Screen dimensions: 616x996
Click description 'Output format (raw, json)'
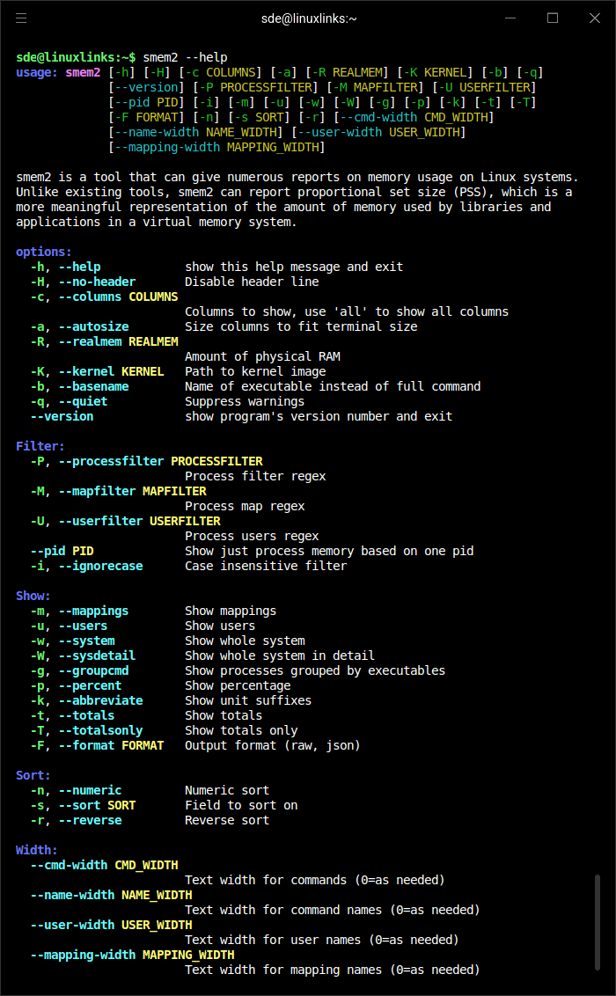273,745
